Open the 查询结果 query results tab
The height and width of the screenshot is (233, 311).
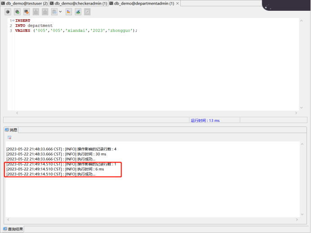pyautogui.click(x=13, y=229)
